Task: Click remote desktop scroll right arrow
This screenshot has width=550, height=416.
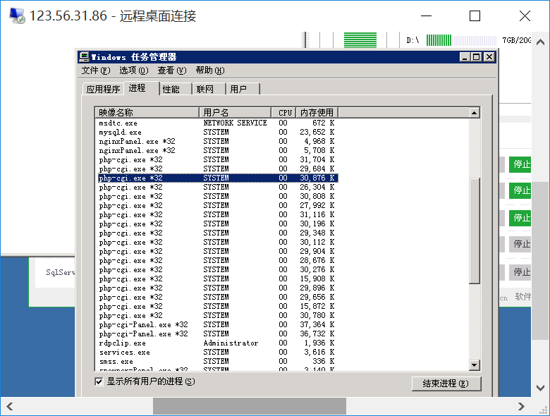Action: pos(521,407)
